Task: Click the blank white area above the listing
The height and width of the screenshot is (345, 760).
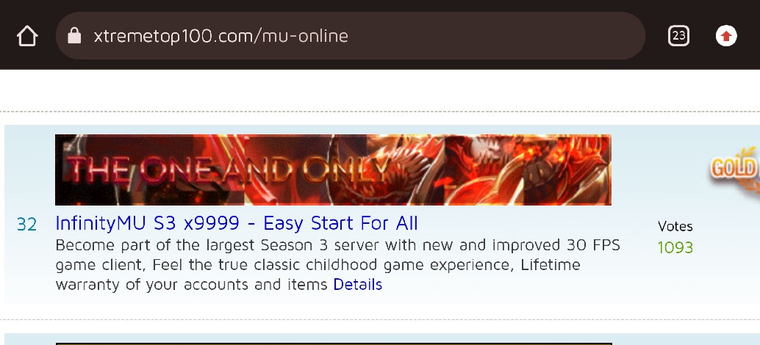Action: click(x=380, y=90)
